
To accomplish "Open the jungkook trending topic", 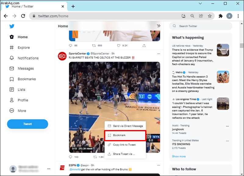I will 178,129.
